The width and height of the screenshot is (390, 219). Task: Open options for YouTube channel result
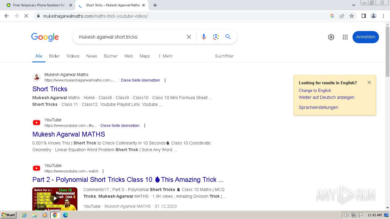pyautogui.click(x=145, y=126)
